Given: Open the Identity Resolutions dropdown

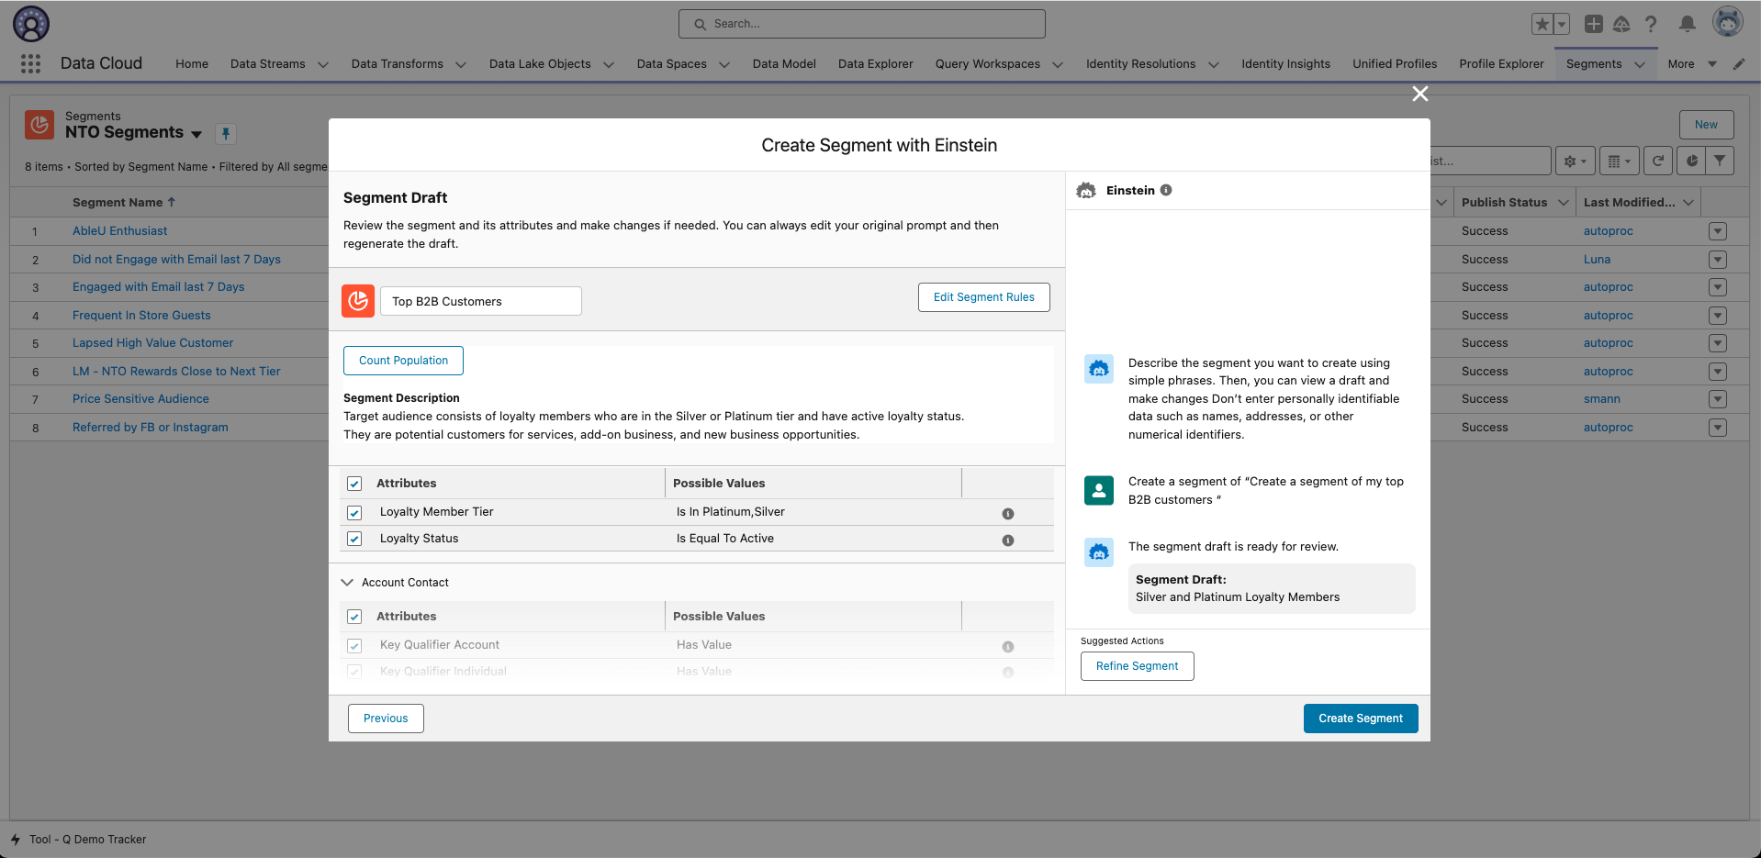Looking at the screenshot, I should point(1214,65).
